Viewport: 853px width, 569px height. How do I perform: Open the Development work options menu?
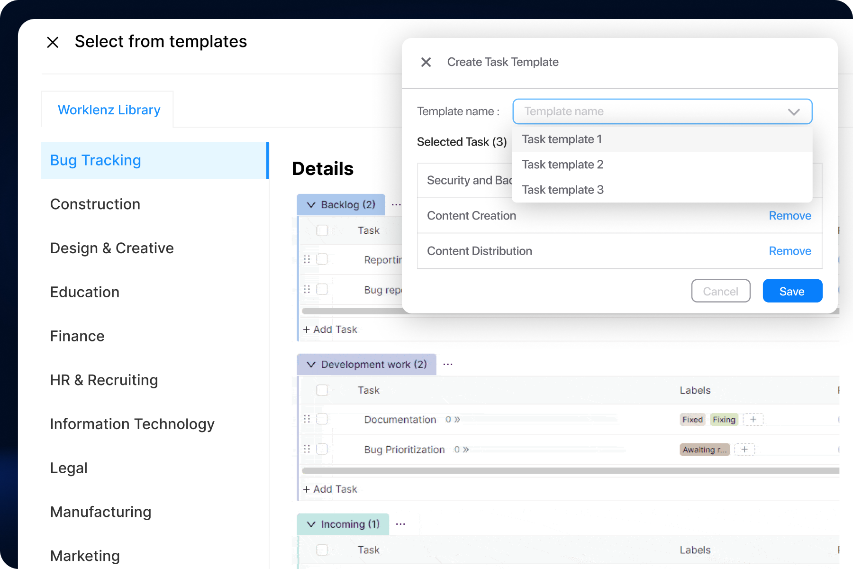(448, 363)
